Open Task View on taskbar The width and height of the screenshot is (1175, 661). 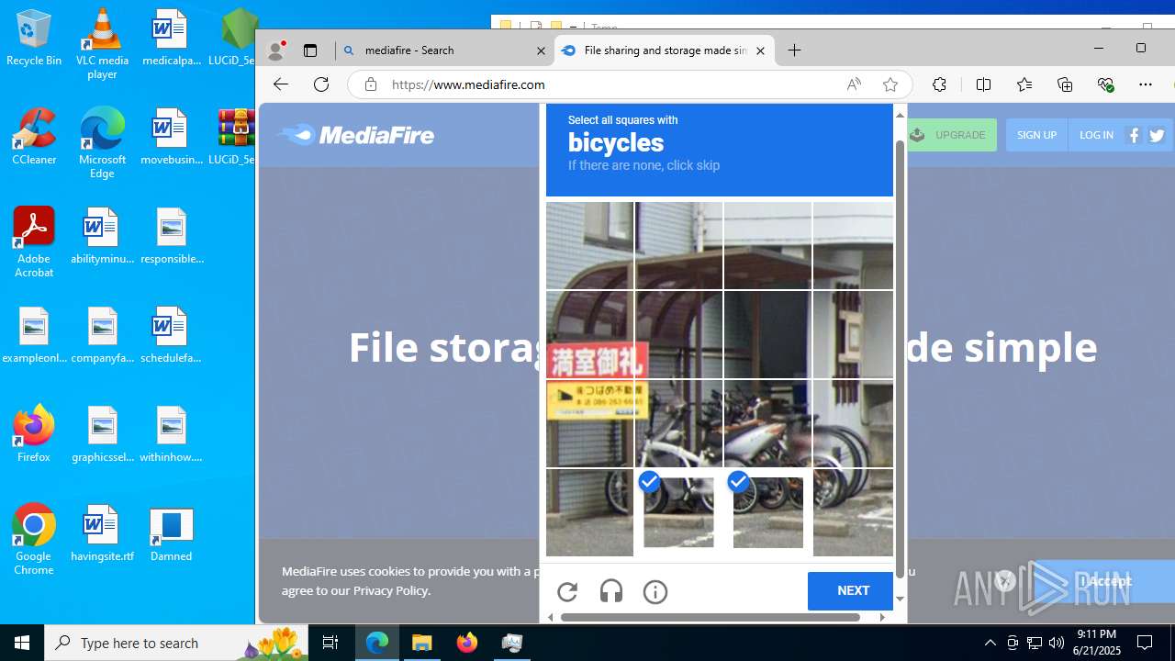[330, 643]
